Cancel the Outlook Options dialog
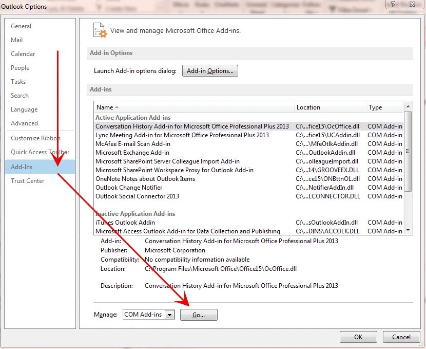Viewport: 426px width, 349px height. click(x=401, y=337)
